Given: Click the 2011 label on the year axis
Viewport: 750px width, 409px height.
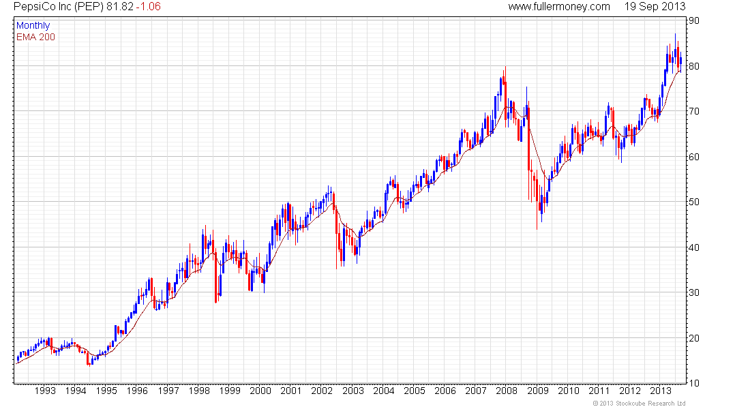Looking at the screenshot, I should coord(599,391).
